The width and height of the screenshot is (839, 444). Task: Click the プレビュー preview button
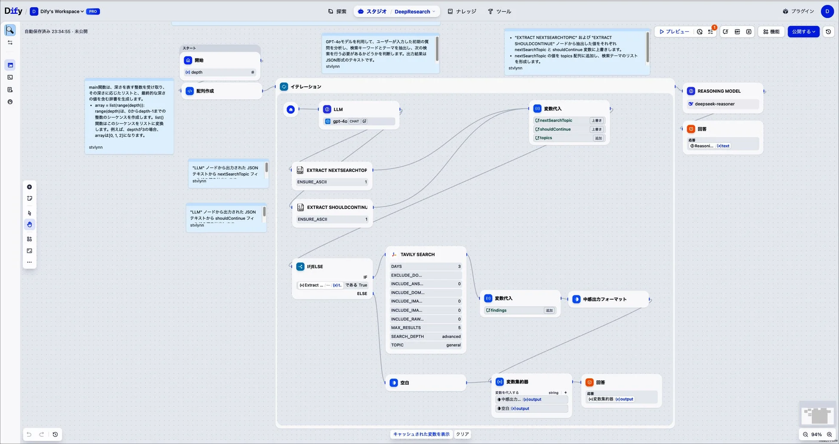tap(674, 32)
